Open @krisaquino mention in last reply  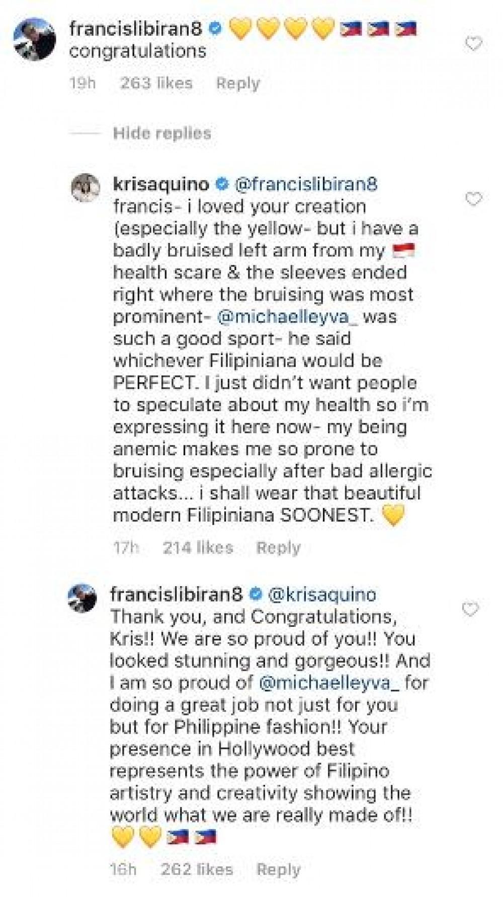pos(323,594)
